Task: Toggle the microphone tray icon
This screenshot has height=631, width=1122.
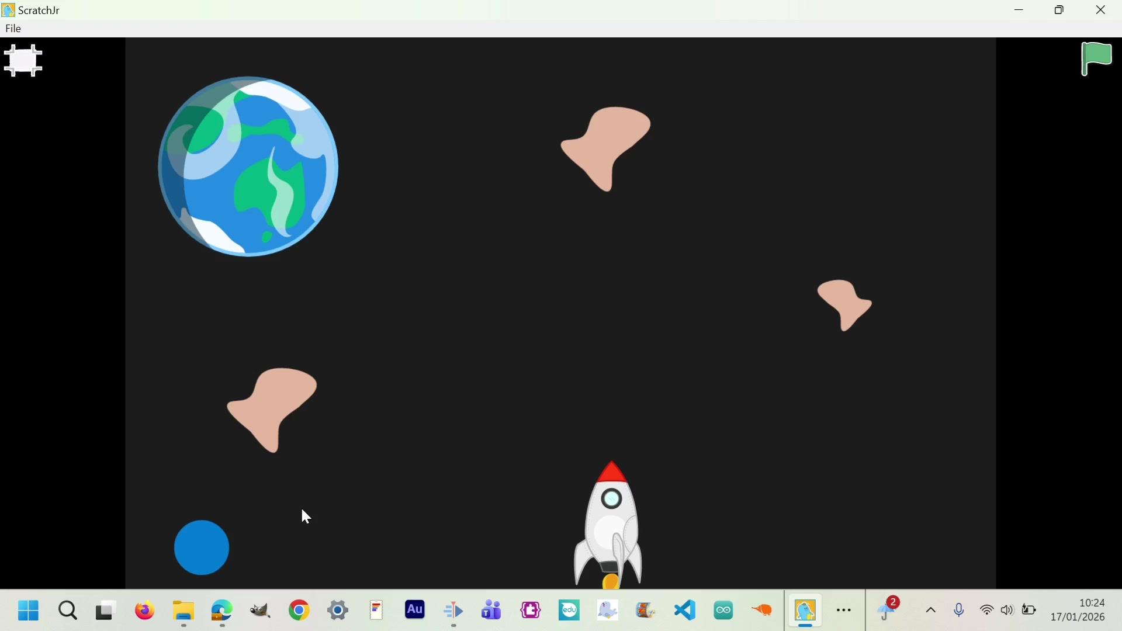Action: pos(960,611)
